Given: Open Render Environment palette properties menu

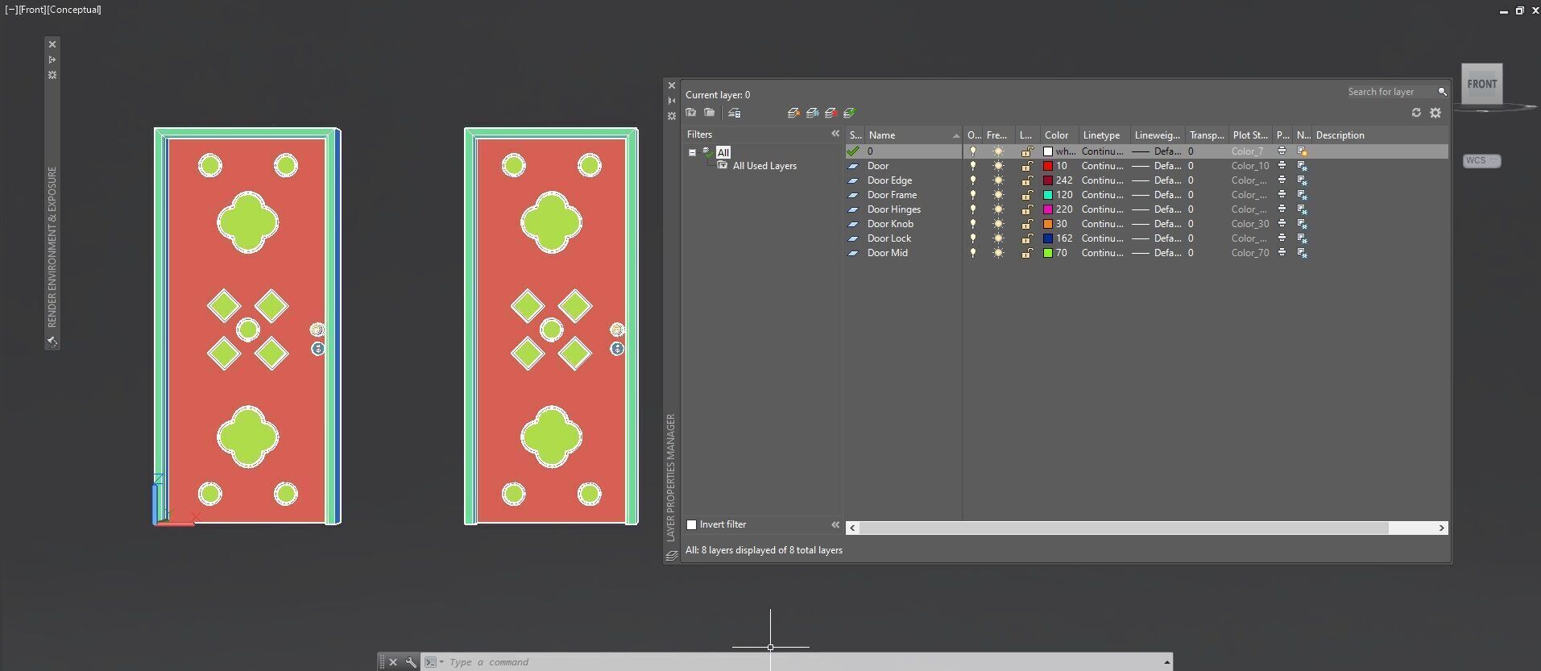Looking at the screenshot, I should (x=52, y=75).
